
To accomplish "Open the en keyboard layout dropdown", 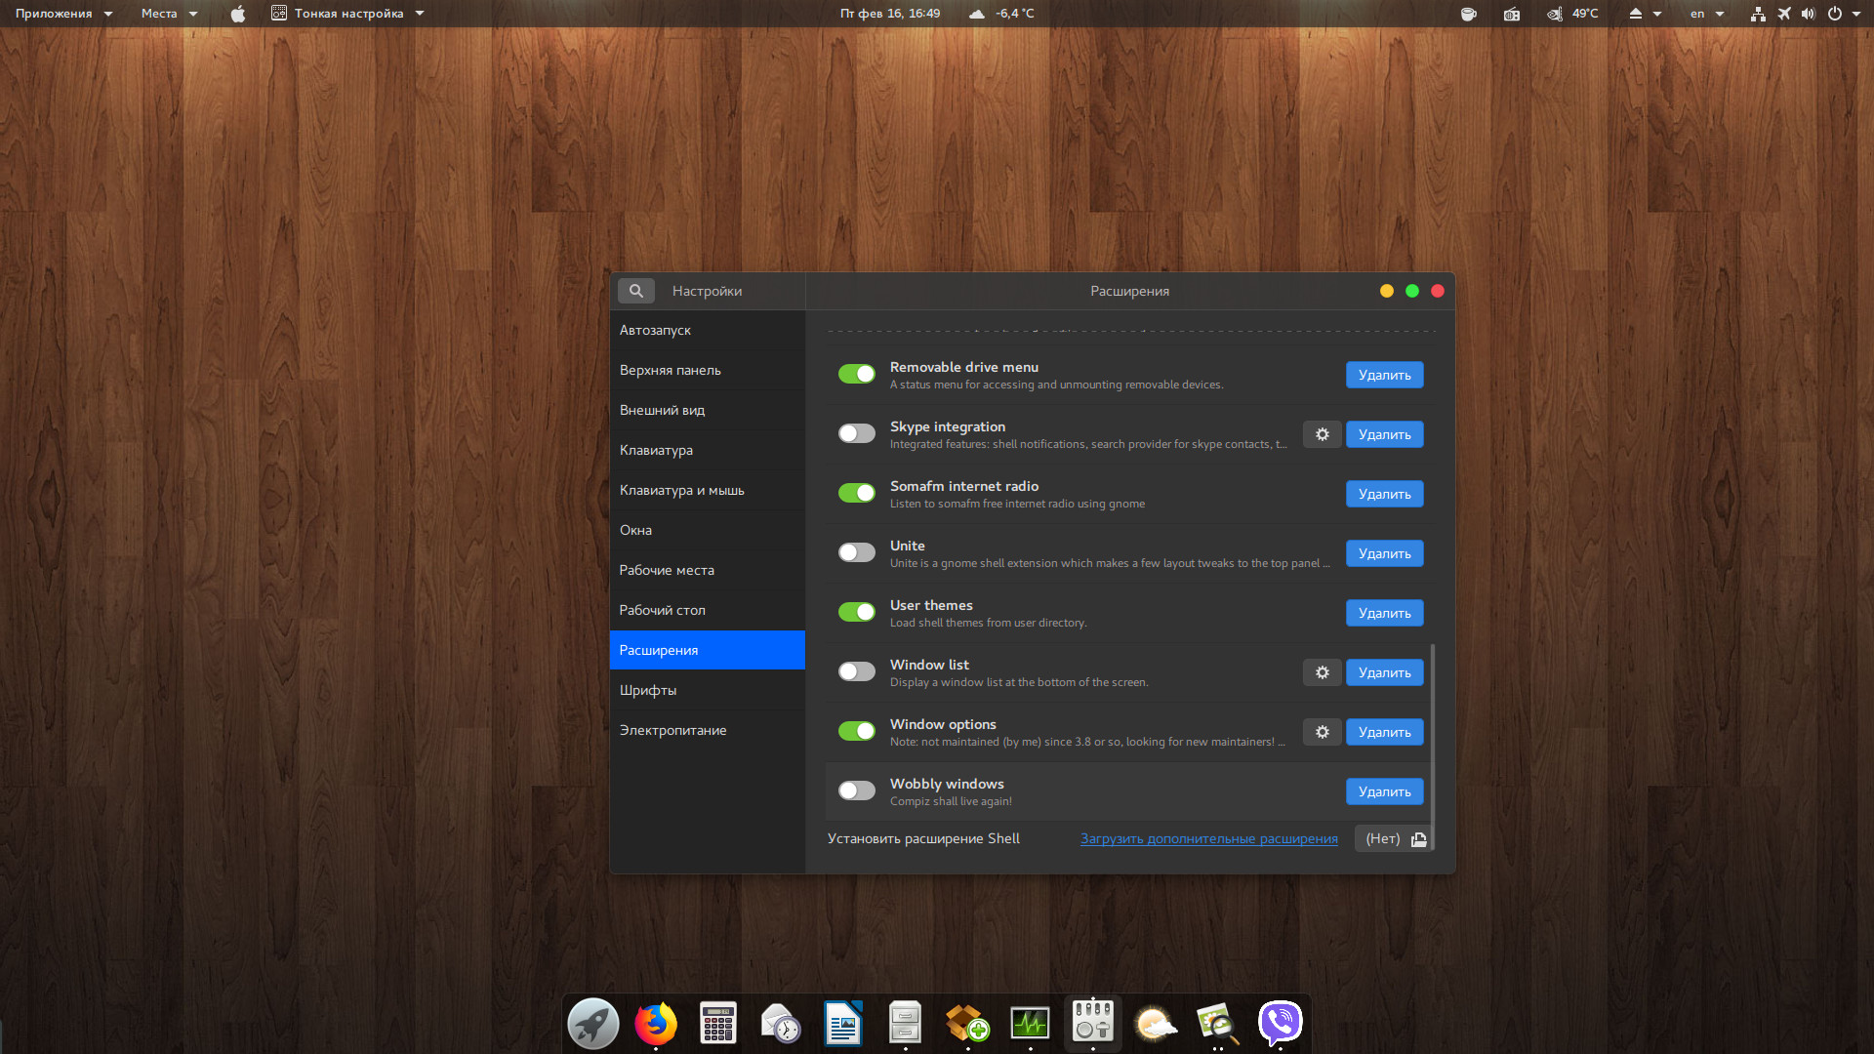I will 1706,14.
